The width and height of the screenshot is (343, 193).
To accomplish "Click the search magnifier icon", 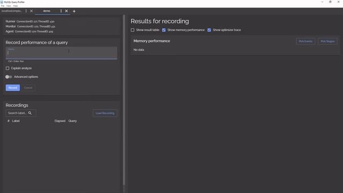I will pos(30,113).
